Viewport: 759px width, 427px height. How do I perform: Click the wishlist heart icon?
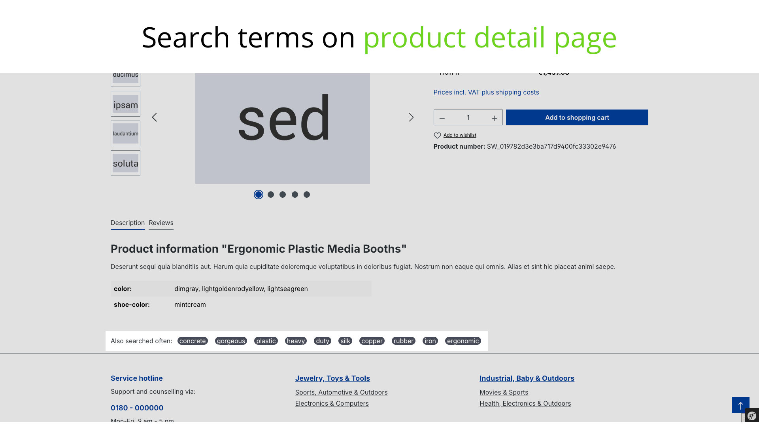(437, 136)
